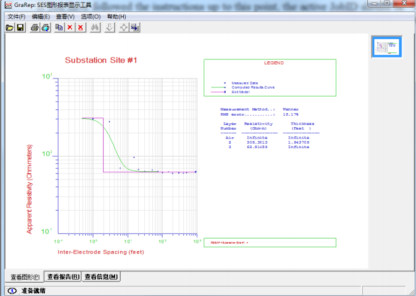Image resolution: width=416 pixels, height=296 pixels.
Task: Open the 文件(F) menu
Action: coord(16,16)
